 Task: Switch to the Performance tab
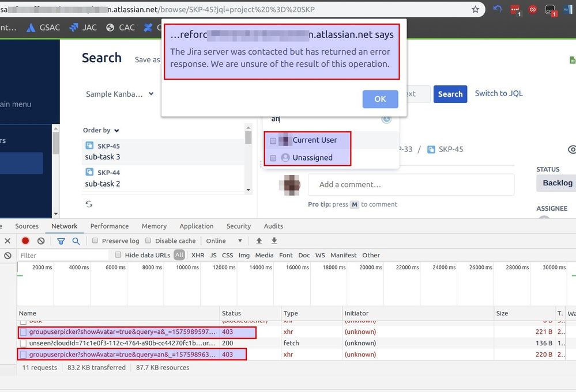click(x=110, y=226)
